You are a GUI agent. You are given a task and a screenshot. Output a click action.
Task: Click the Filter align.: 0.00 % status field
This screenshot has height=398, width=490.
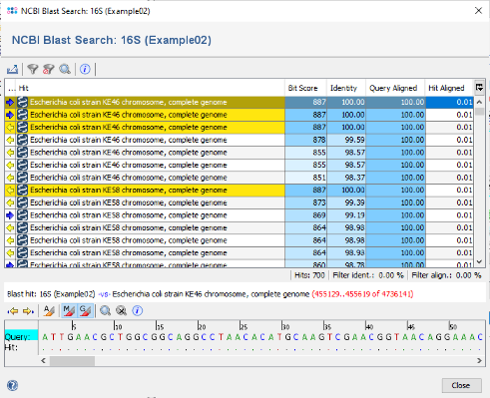click(x=446, y=275)
